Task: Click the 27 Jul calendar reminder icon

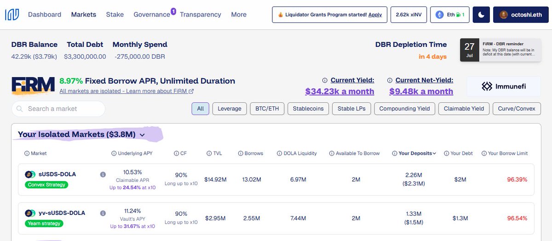Action: (x=469, y=50)
